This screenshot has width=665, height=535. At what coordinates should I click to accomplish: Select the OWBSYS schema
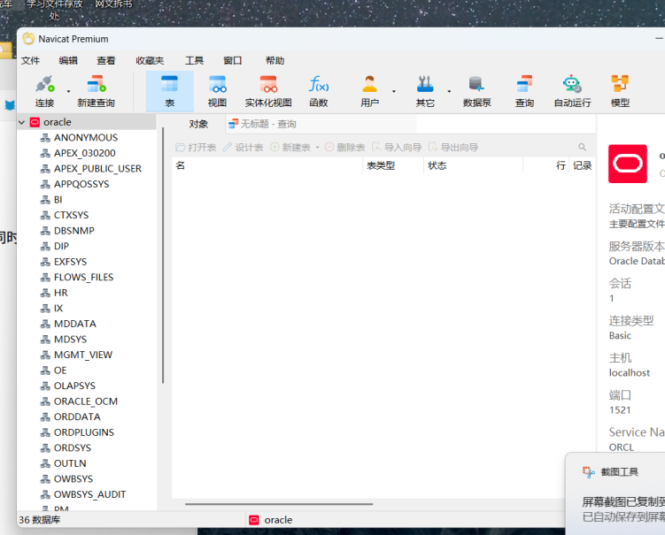[73, 479]
